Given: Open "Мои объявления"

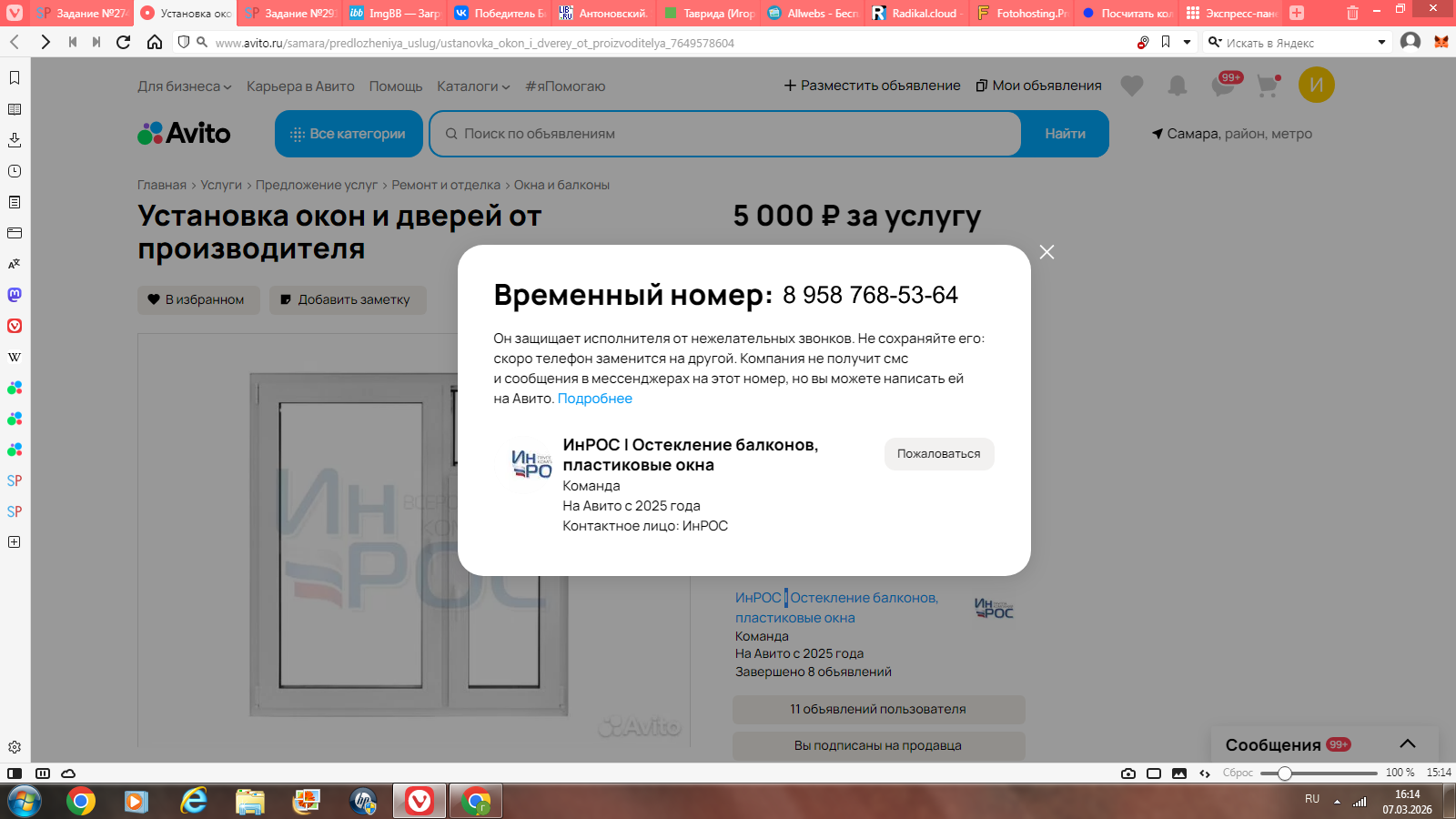Looking at the screenshot, I should pos(1038,86).
